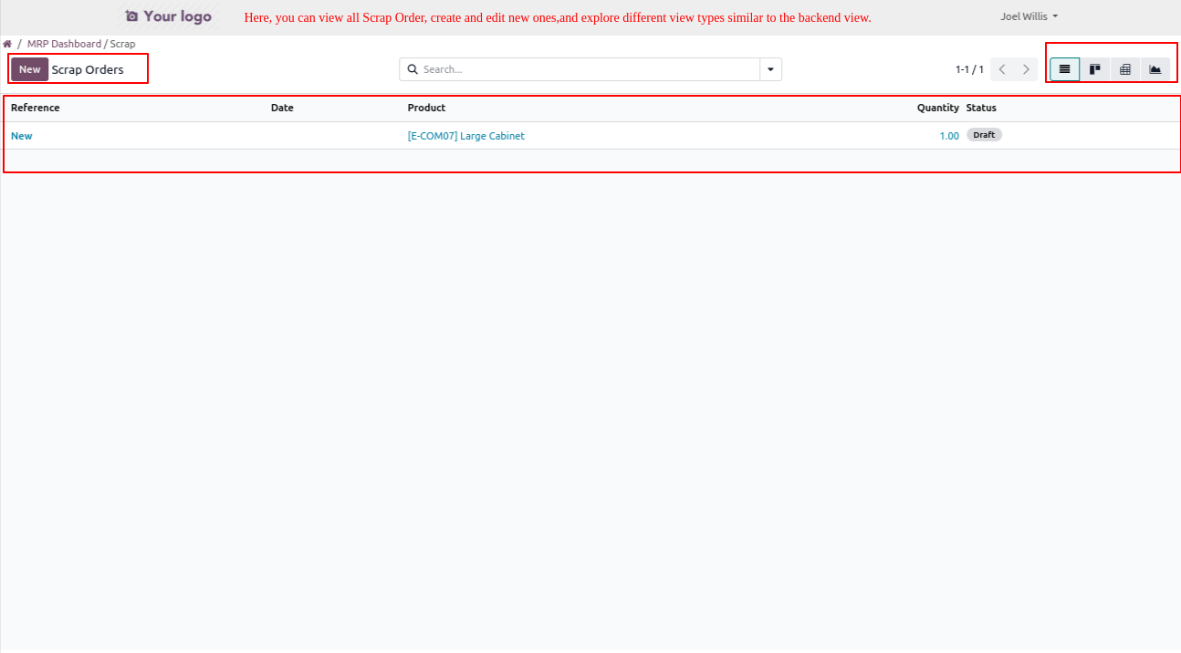
Task: Click the Your logo image
Action: coord(168,16)
